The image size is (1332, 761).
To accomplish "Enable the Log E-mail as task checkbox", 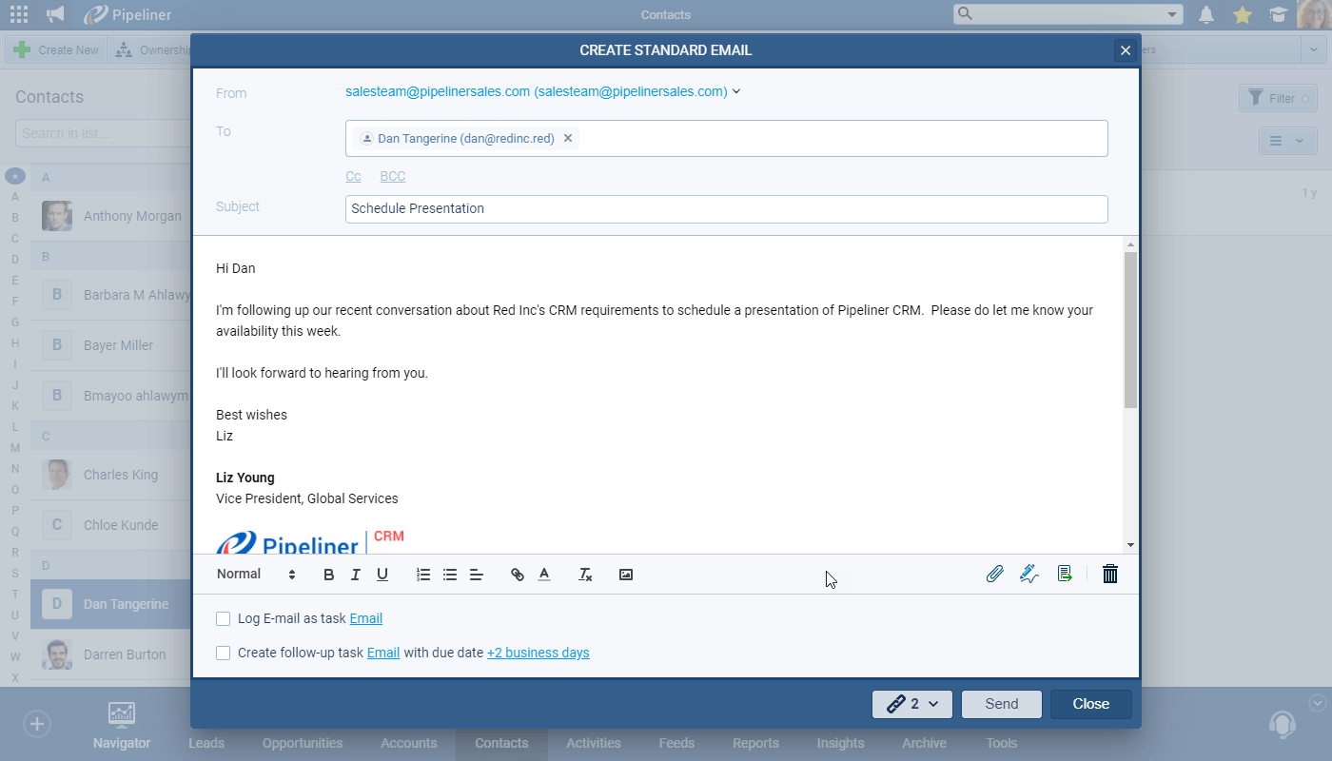I will click(223, 618).
